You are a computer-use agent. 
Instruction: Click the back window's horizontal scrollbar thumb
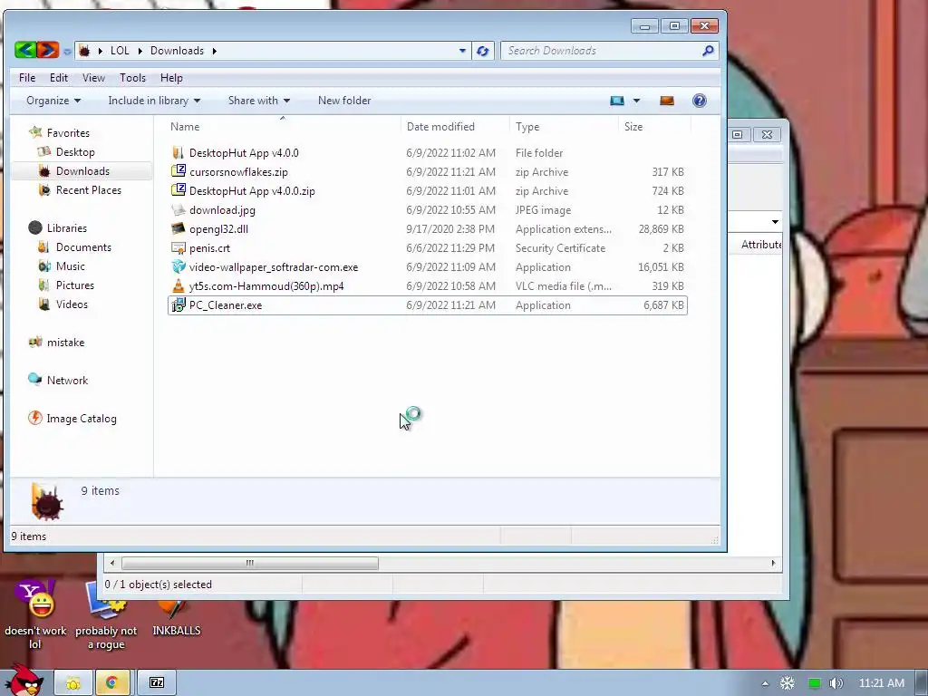point(250,563)
